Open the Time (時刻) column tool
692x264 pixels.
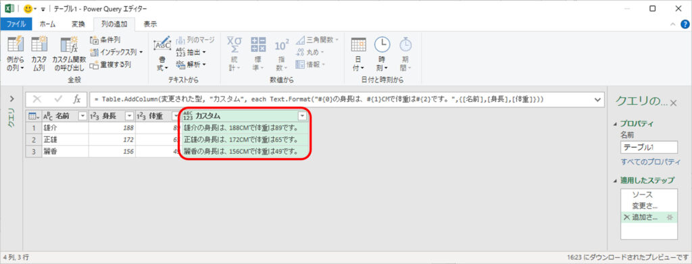point(382,54)
